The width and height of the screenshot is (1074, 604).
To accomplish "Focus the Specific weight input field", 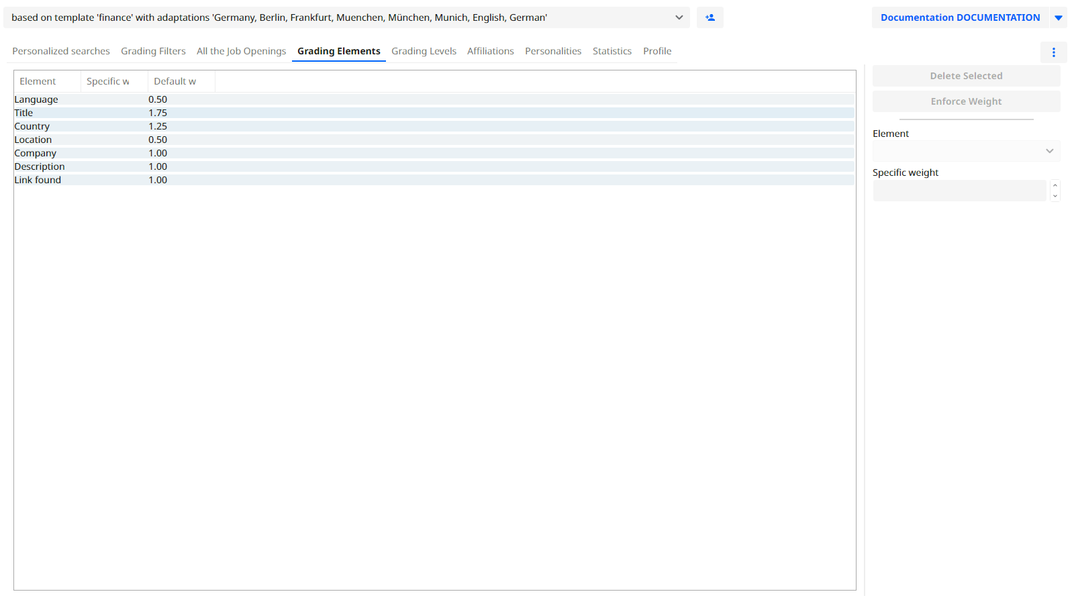I will coord(959,191).
